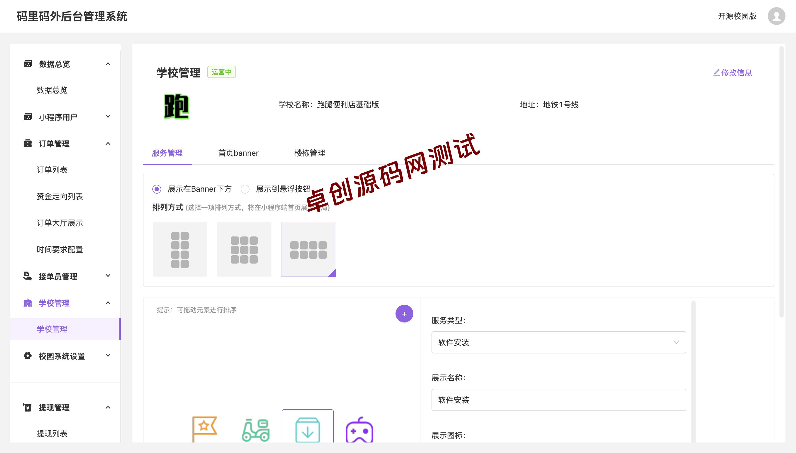
Task: Switch to the 服务管理 tab
Action: [167, 153]
